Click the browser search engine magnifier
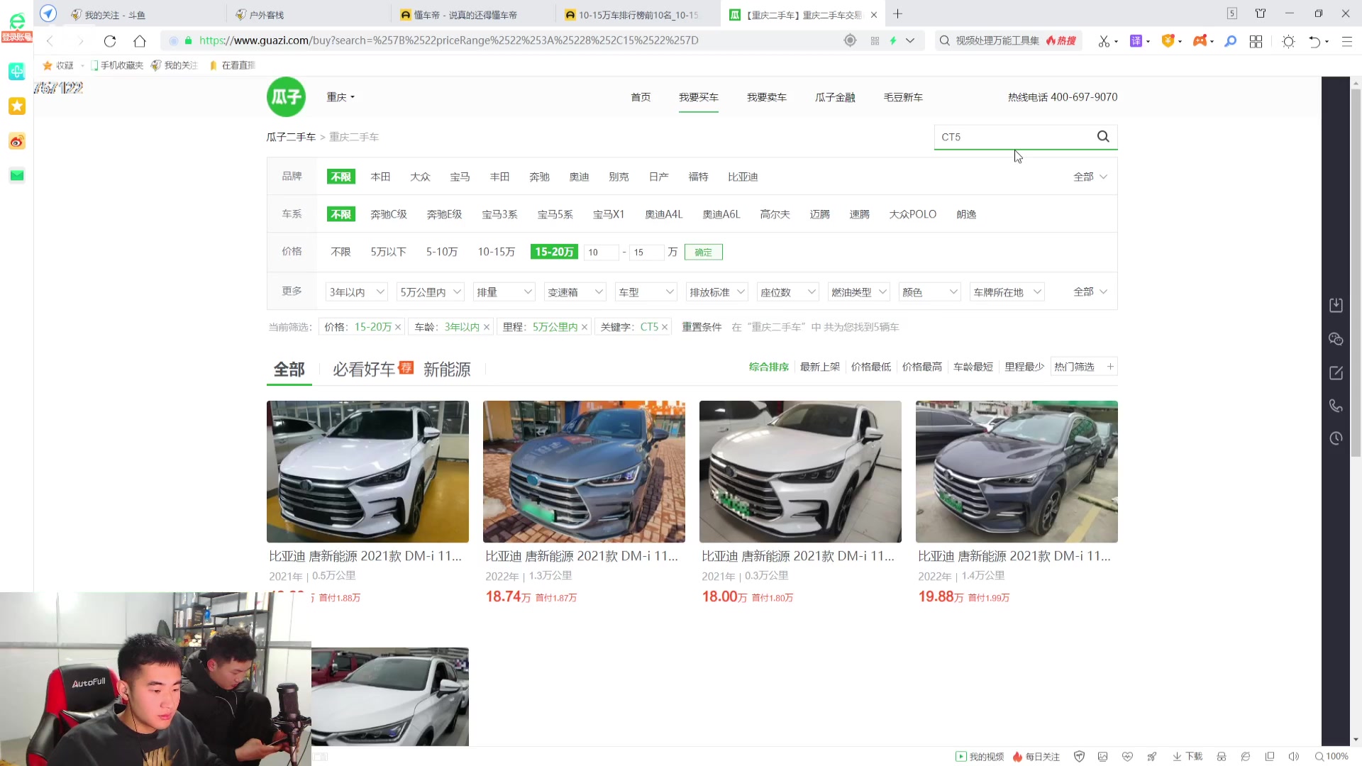This screenshot has width=1362, height=766. pos(945,41)
